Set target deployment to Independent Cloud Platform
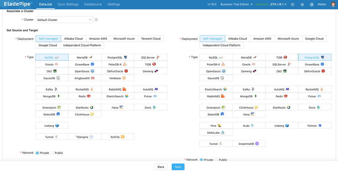 pos(221,45)
